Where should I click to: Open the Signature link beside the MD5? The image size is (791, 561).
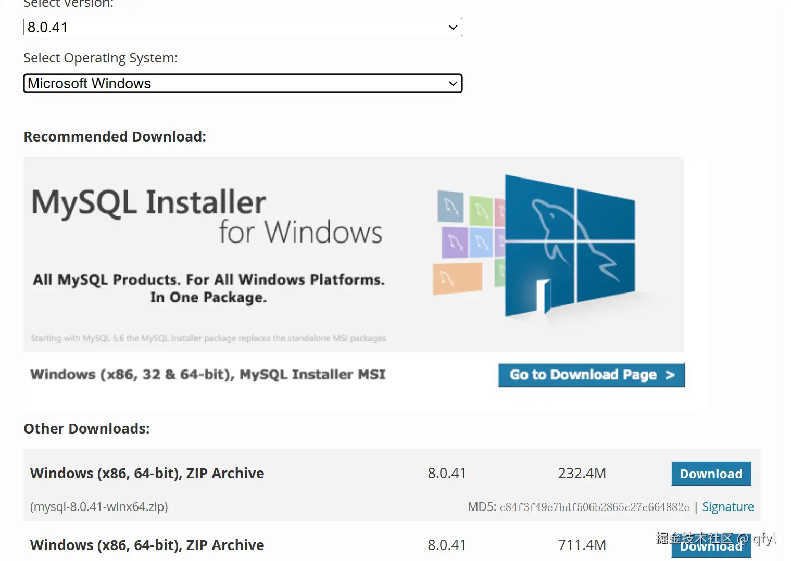pyautogui.click(x=728, y=507)
